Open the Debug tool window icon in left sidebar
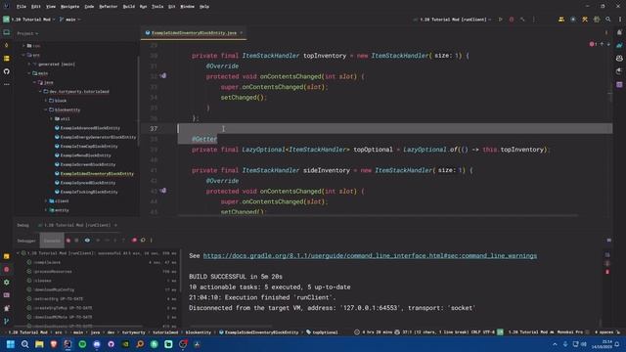This screenshot has width=626, height=352. point(7,270)
